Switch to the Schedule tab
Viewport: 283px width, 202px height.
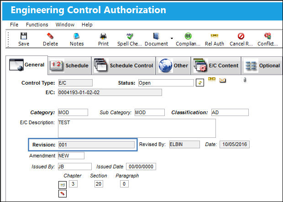69,66
